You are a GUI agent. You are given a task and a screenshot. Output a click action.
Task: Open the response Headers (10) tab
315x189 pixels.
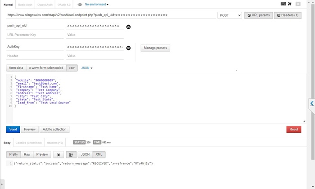(55, 143)
